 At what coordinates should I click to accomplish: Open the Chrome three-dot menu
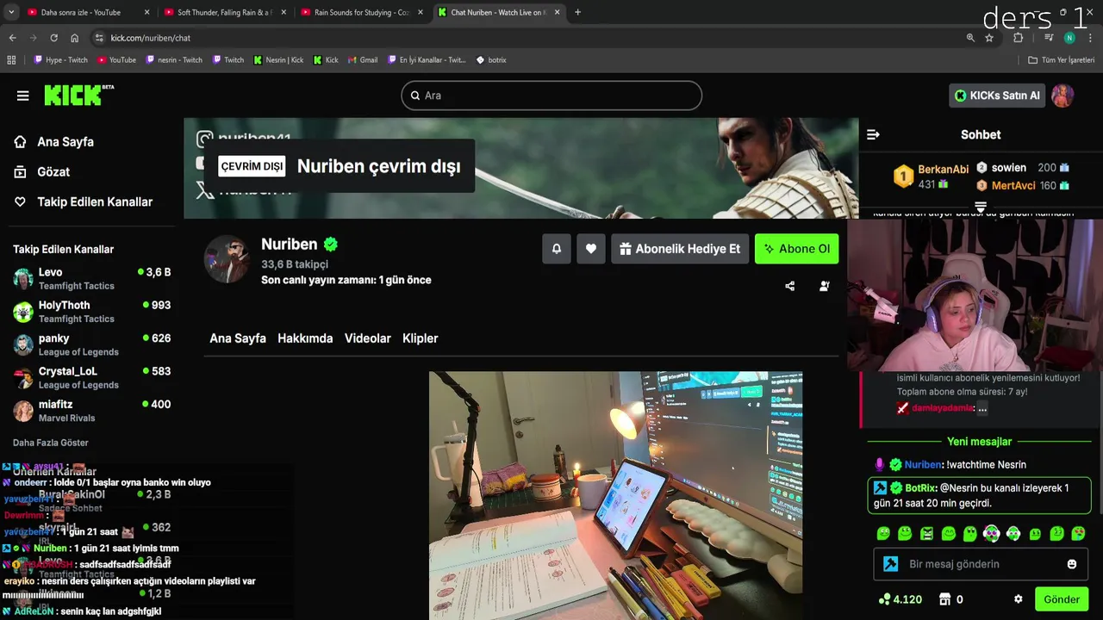1090,38
